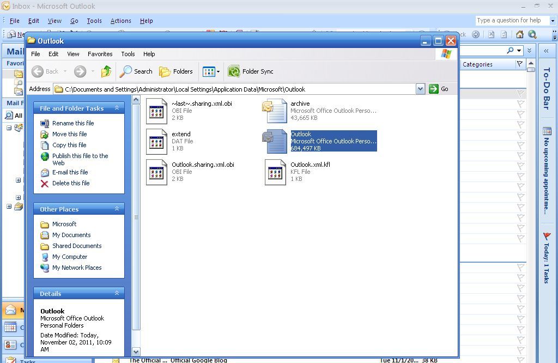Select the highlighted Outlook PST file icon
The image size is (558, 363).
coord(275,142)
